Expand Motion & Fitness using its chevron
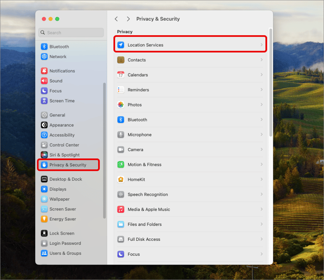Viewport: 324px width, 280px height. (262, 164)
